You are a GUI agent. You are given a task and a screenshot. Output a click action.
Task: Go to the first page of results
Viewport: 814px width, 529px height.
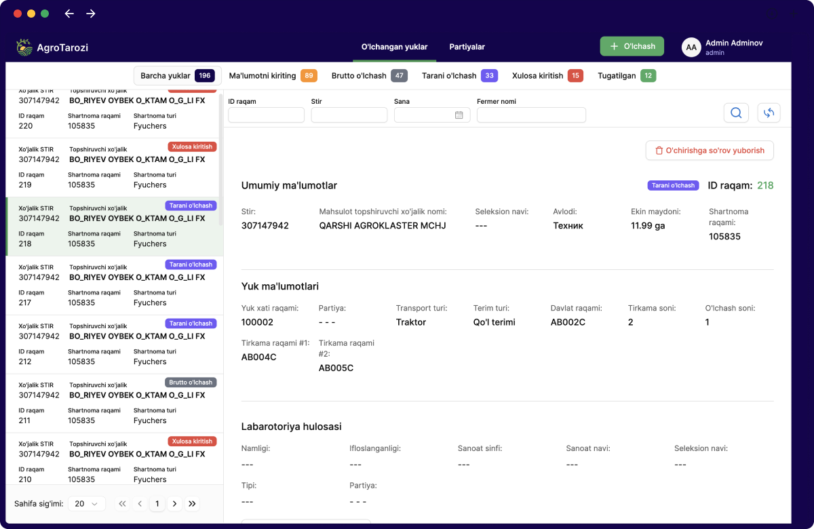(x=122, y=504)
